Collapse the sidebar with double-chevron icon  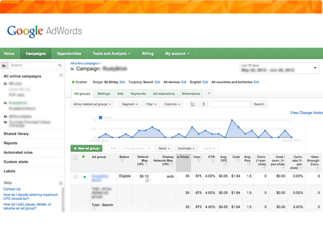[61, 75]
